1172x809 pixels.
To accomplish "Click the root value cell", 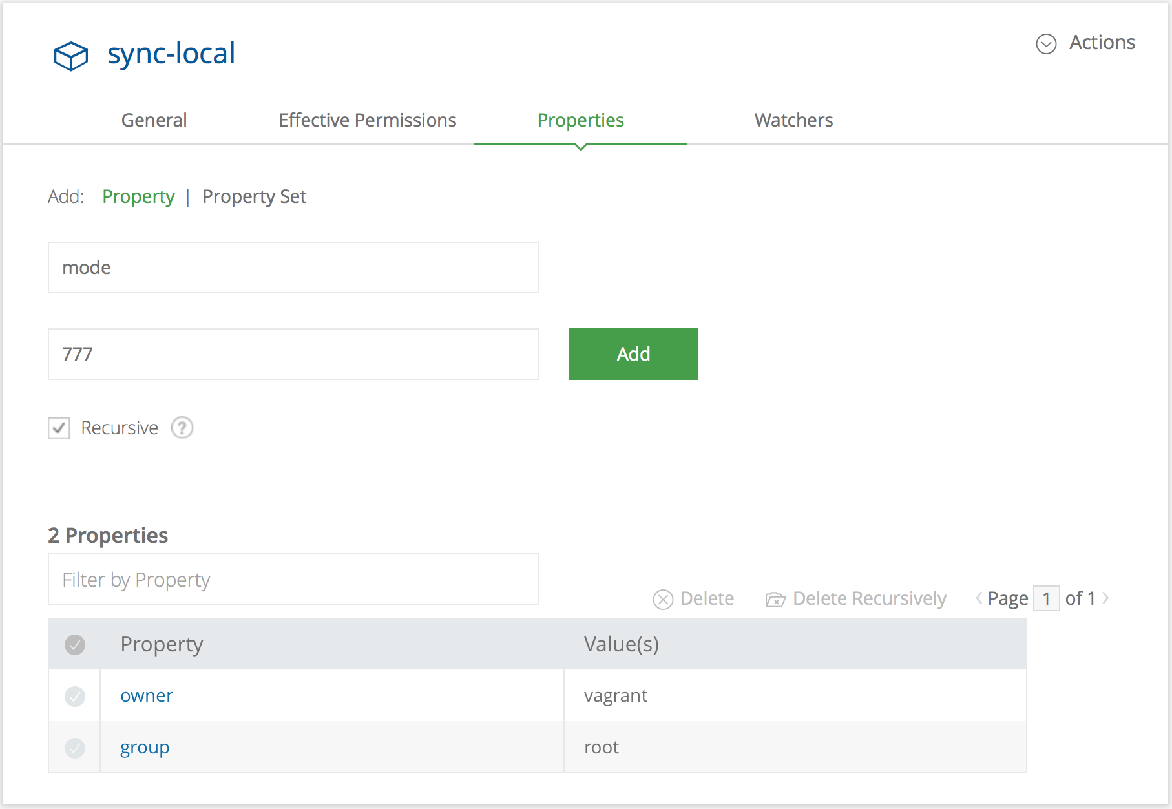I will [x=795, y=748].
